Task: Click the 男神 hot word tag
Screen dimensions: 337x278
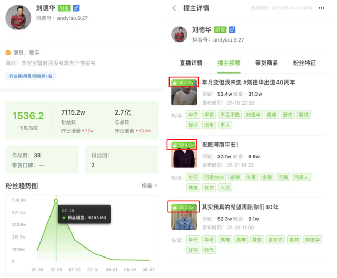Action: click(241, 240)
